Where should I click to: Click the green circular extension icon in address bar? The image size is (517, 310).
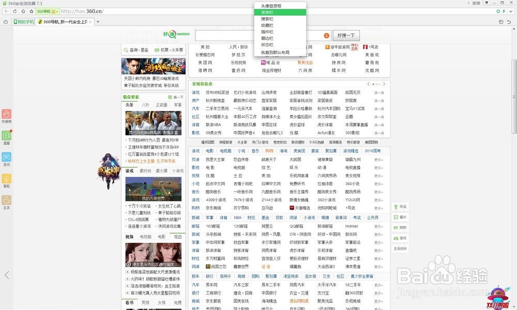tap(498, 11)
